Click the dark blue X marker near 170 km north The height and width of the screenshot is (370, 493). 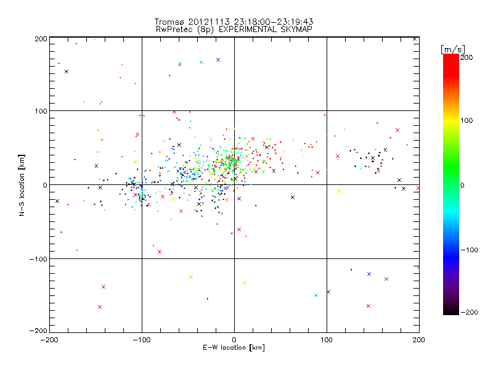218,60
